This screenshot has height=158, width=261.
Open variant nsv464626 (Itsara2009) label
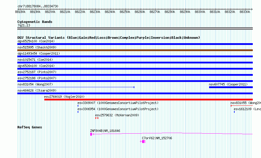37,90
